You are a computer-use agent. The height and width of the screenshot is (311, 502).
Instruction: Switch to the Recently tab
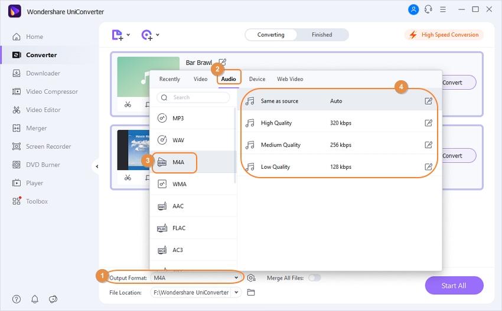point(169,79)
